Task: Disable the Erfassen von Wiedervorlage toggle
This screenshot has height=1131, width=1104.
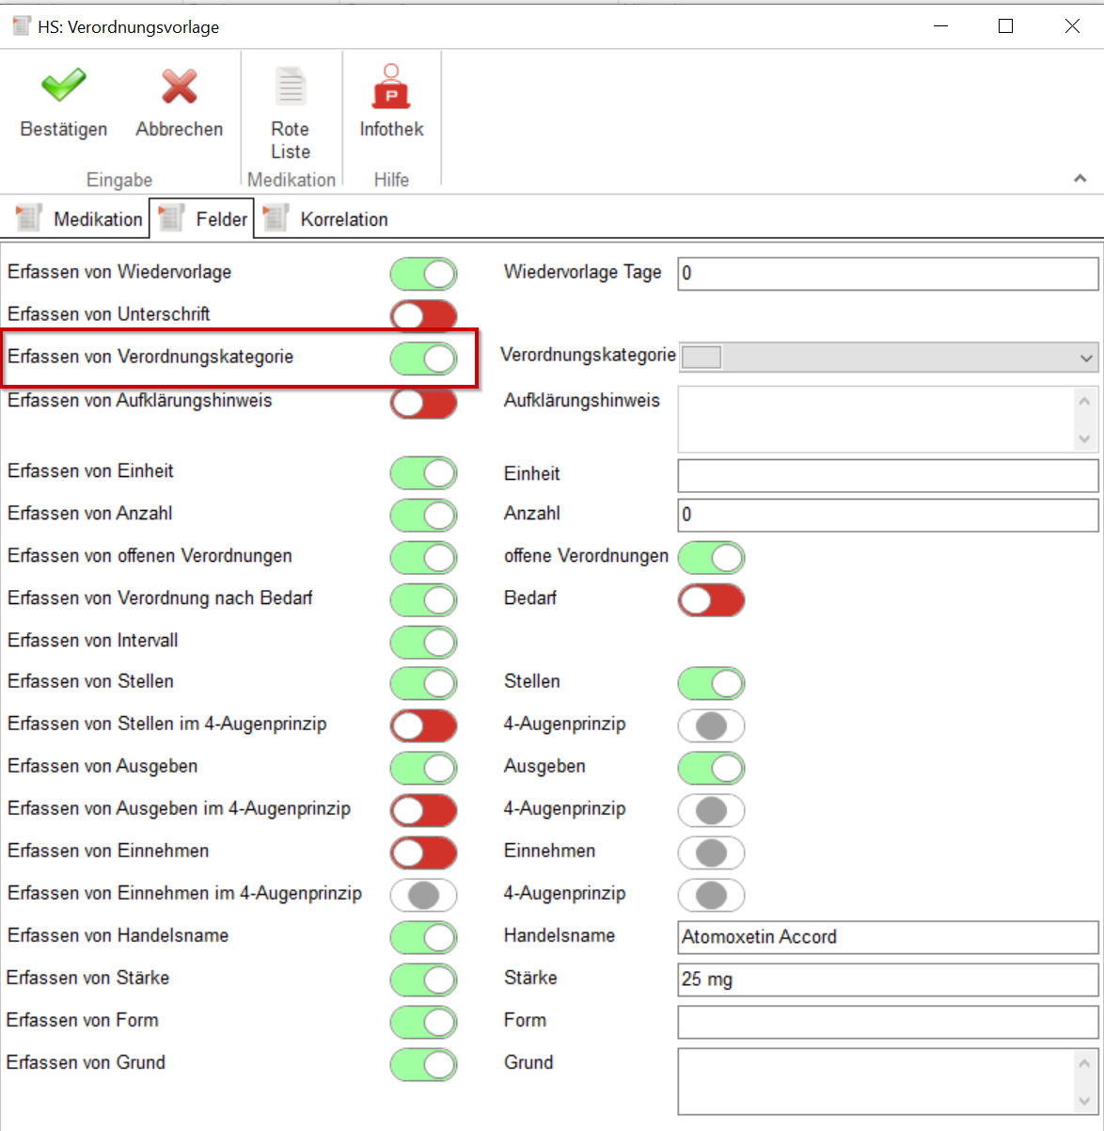Action: point(423,274)
